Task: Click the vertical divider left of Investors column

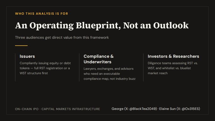Action: point(143,67)
